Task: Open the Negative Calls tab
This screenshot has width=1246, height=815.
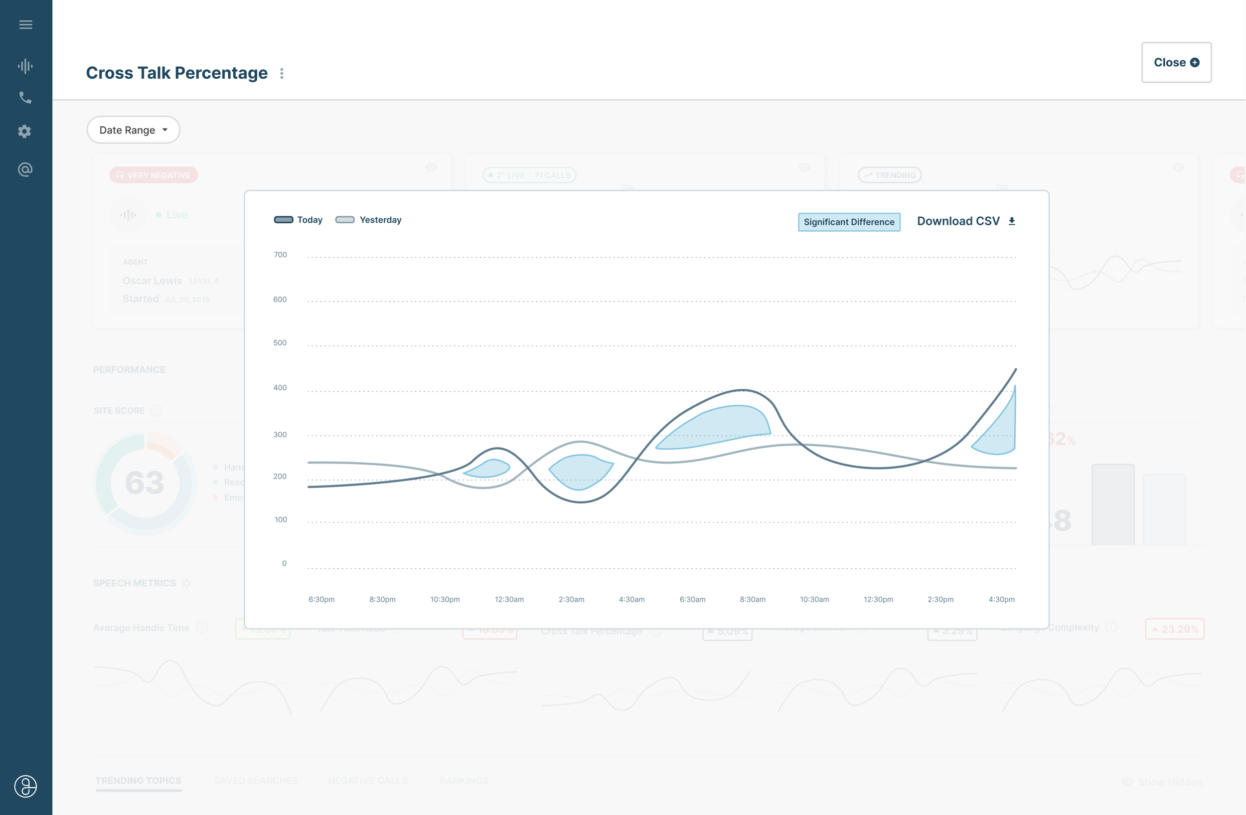Action: click(367, 780)
